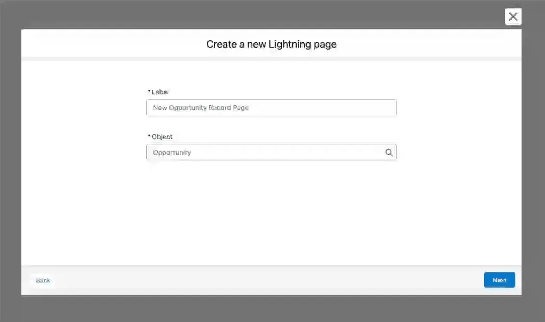The width and height of the screenshot is (545, 322).
Task: Open the Object lookup combo box
Action: tap(266, 153)
